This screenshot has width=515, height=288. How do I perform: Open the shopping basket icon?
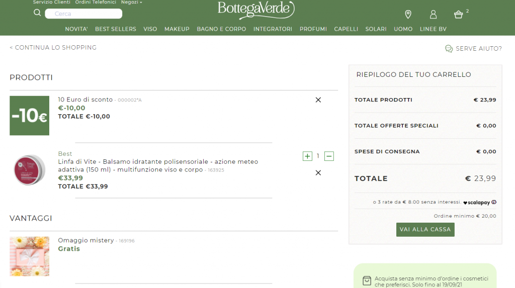pos(458,15)
